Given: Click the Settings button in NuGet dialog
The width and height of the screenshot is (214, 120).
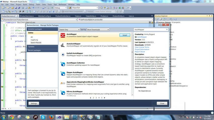Looking at the screenshot, I should pyautogui.click(x=34, y=103).
